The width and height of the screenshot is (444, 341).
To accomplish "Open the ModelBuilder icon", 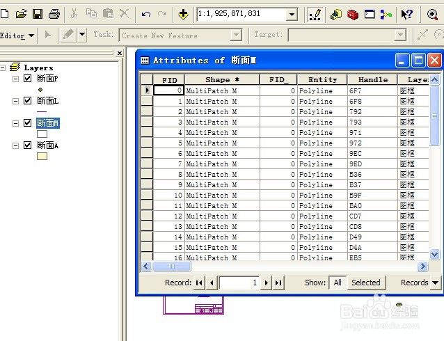I will pos(386,14).
